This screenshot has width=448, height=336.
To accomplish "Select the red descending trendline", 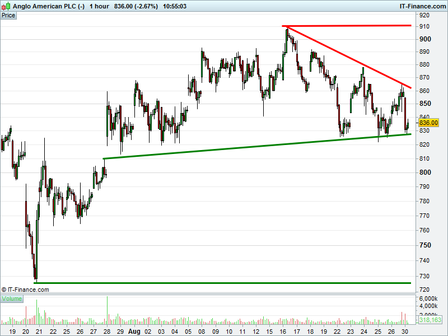I will point(348,57).
